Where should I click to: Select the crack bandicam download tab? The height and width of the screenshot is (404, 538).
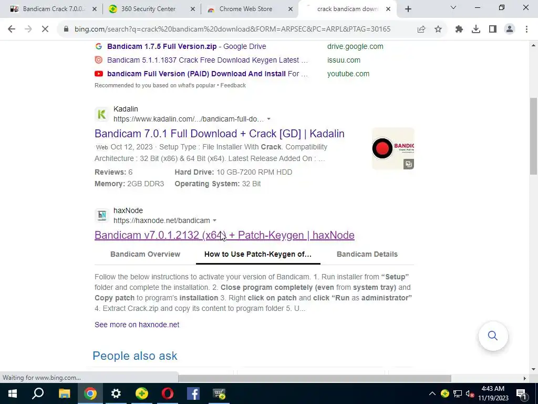coord(347,9)
